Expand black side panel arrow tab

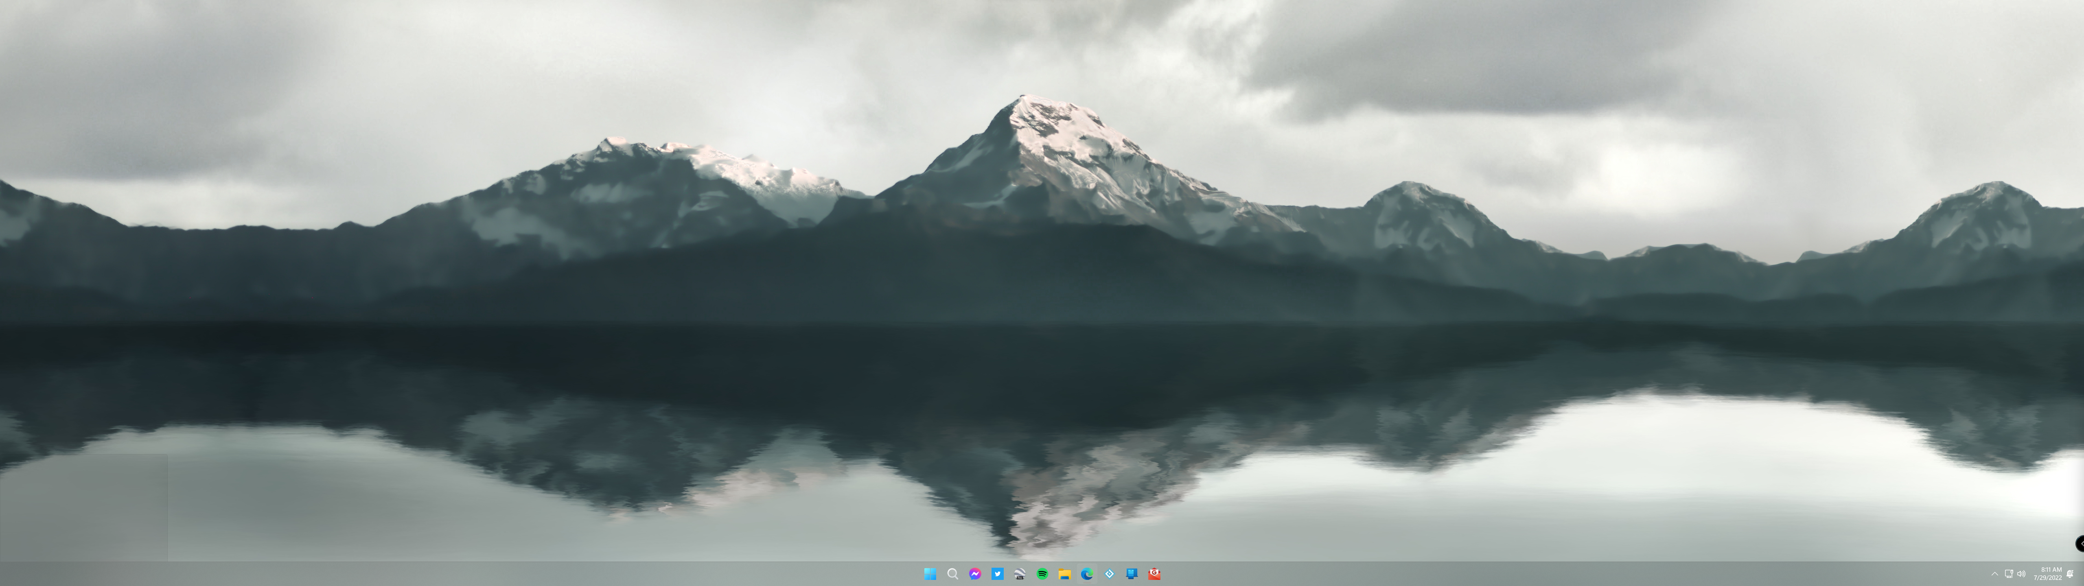(x=2079, y=544)
